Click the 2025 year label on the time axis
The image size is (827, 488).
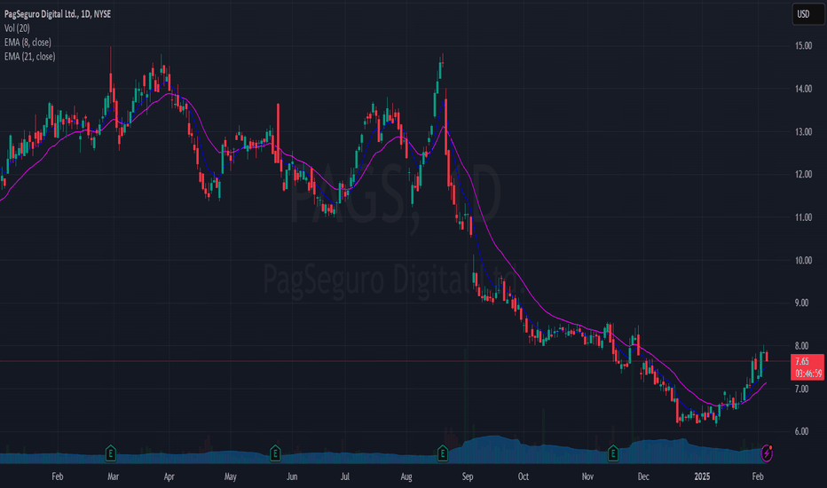[x=702, y=476]
